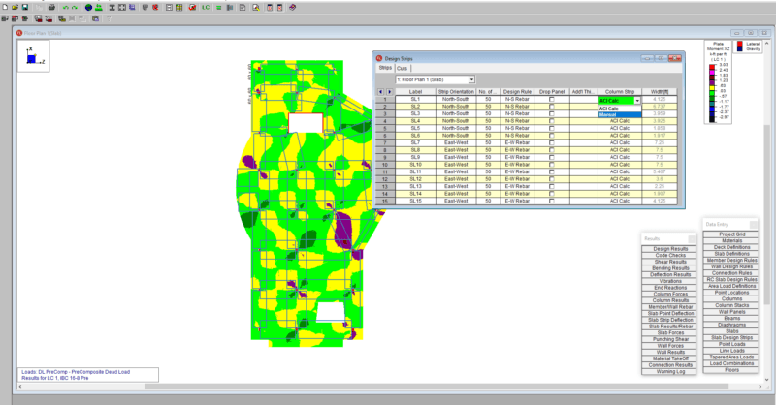Click the new file icon in toolbar

coord(4,7)
